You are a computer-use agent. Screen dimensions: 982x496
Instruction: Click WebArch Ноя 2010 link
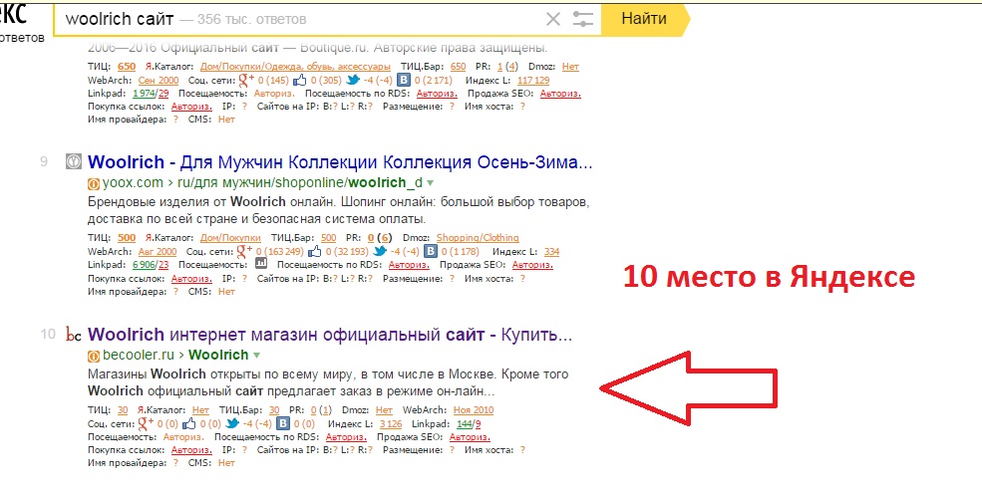(474, 410)
